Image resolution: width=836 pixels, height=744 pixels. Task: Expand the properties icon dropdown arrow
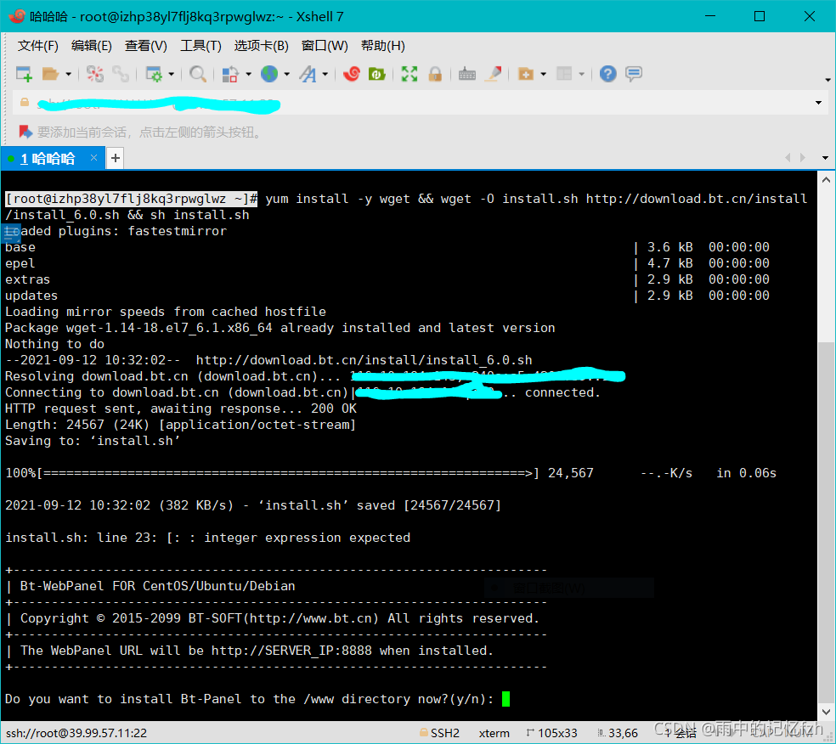tap(171, 74)
